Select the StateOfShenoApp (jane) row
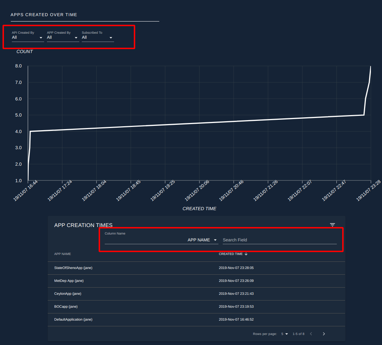The width and height of the screenshot is (382, 345). point(196,268)
